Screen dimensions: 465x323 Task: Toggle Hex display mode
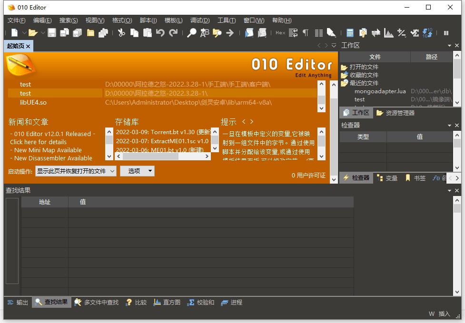coord(280,33)
